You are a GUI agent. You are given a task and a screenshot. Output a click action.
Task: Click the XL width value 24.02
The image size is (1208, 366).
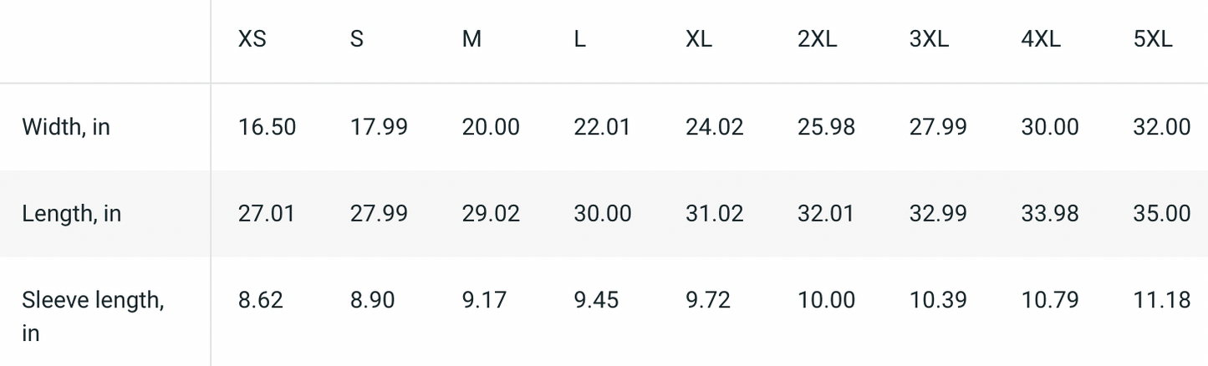pos(714,127)
